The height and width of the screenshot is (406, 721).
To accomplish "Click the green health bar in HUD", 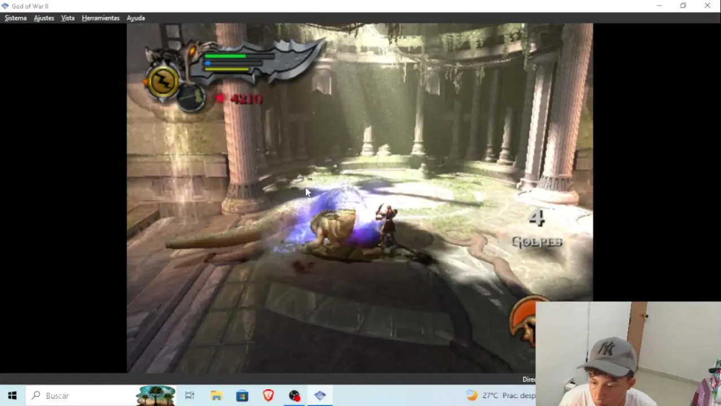I will click(225, 56).
